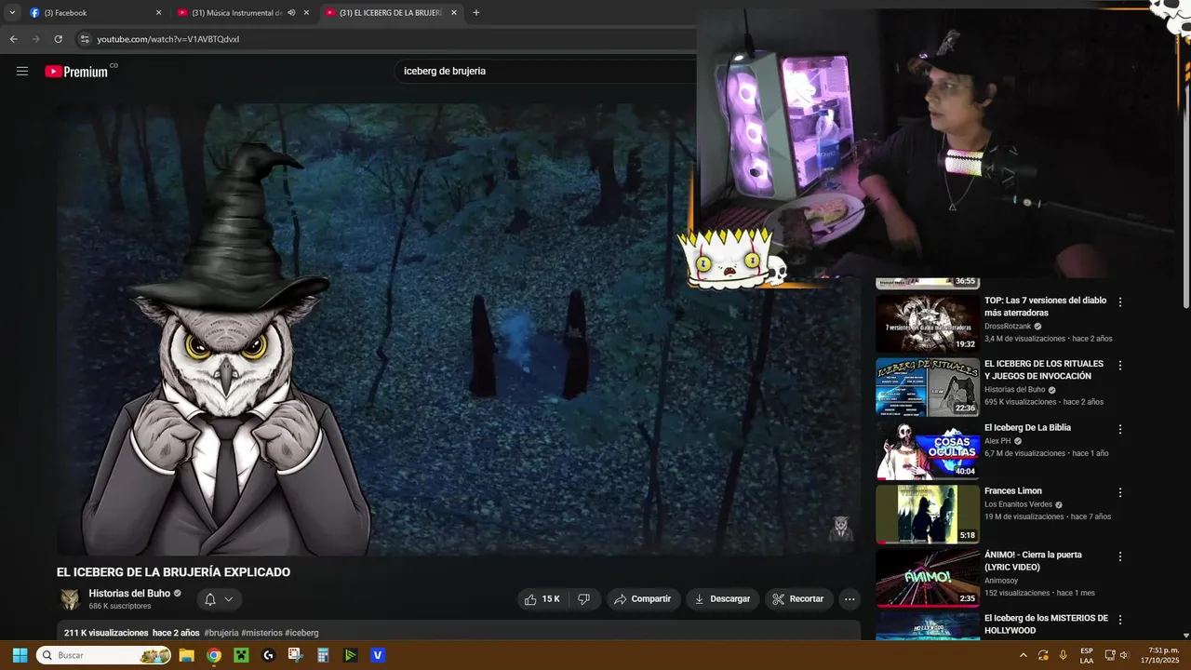Close the EL ICEBERG DE LA BRUJERÍA tab
1191x670 pixels.
[454, 13]
